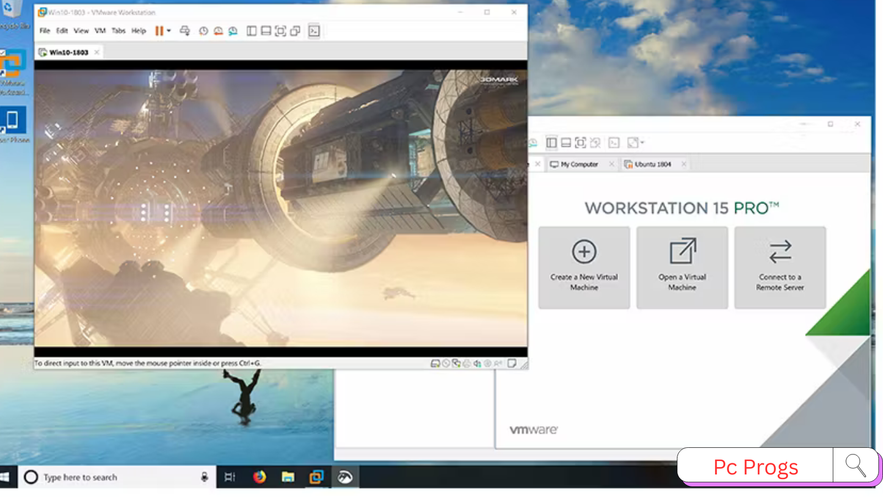The width and height of the screenshot is (883, 497).
Task: Close the My Computer tab
Action: tap(611, 165)
